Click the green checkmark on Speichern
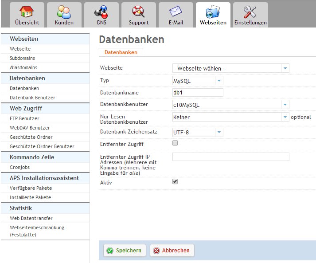This screenshot has height=263, width=316. [110, 251]
